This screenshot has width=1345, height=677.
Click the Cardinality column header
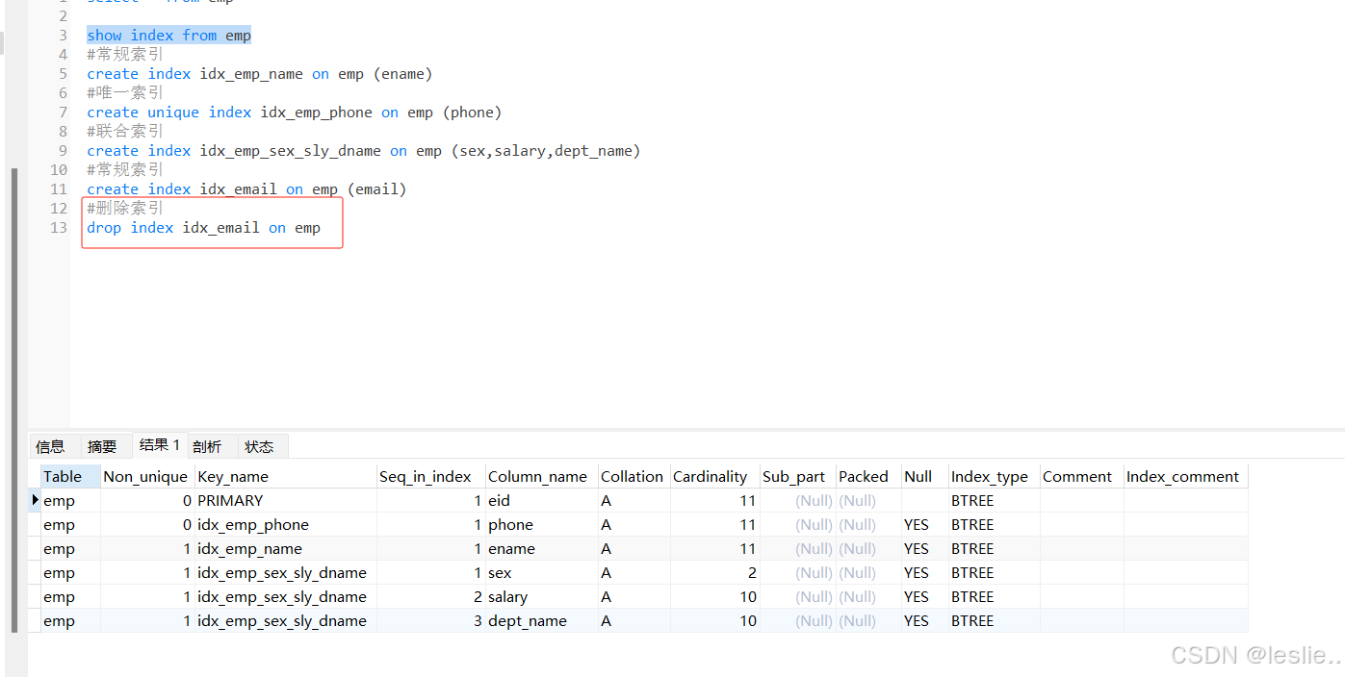(x=714, y=476)
